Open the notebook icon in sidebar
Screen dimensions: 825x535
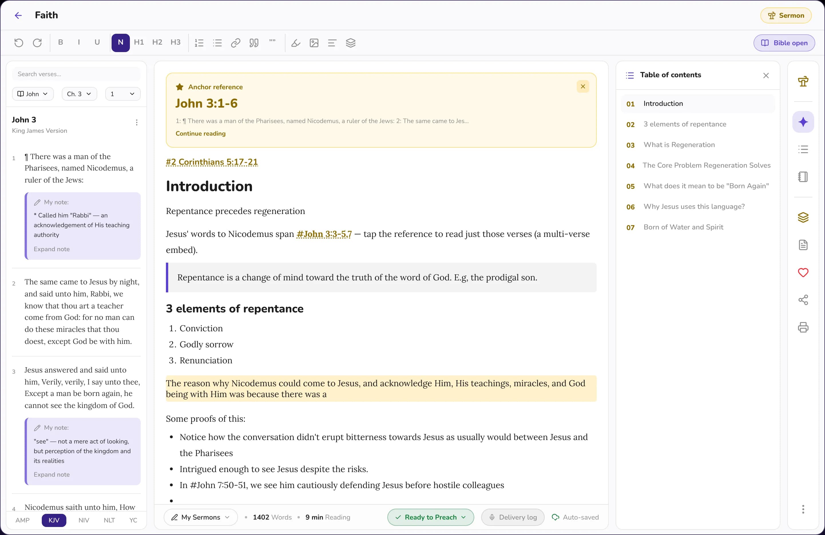click(x=803, y=177)
